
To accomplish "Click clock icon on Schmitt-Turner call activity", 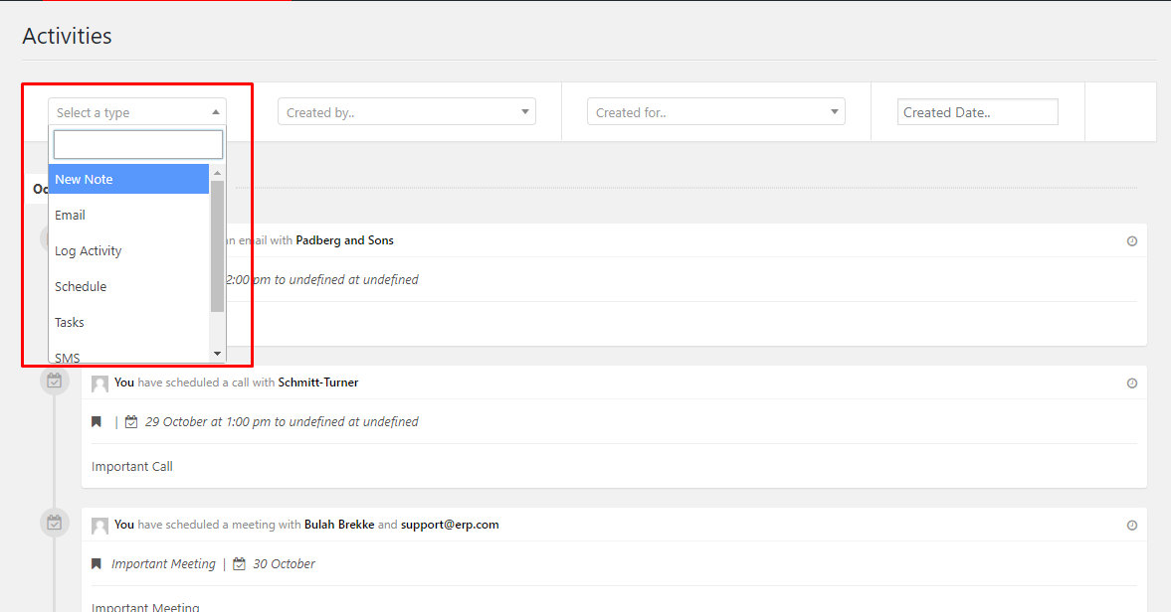I will tap(1131, 383).
